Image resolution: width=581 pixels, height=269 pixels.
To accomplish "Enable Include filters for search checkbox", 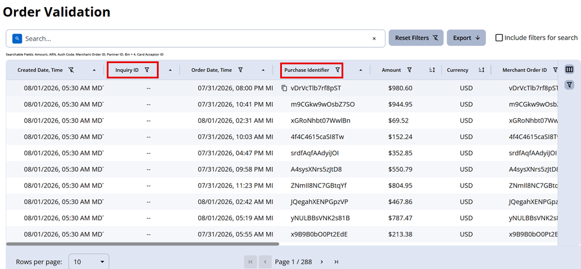I will [x=499, y=38].
